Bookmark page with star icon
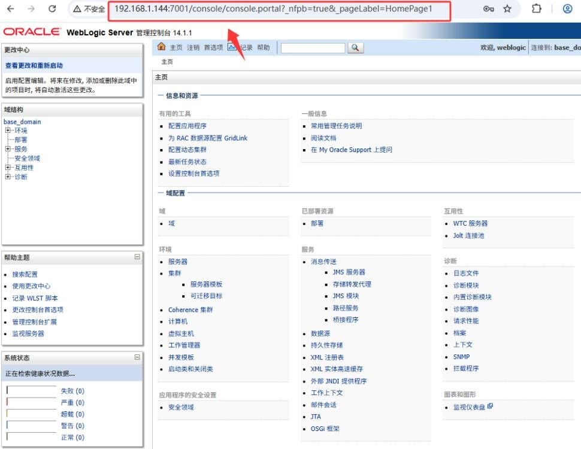 [x=507, y=8]
